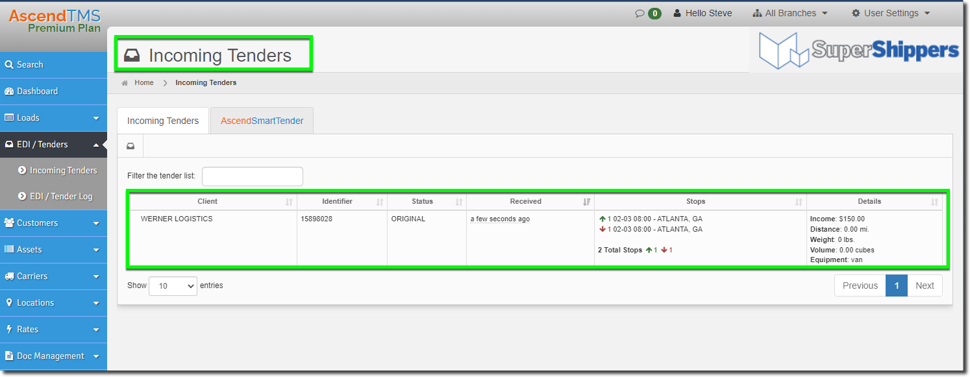
Task: Click the tender identifier 15898028
Action: [317, 219]
